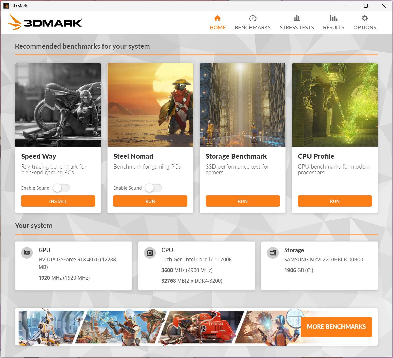Install the Speed Way benchmark

[x=58, y=201]
